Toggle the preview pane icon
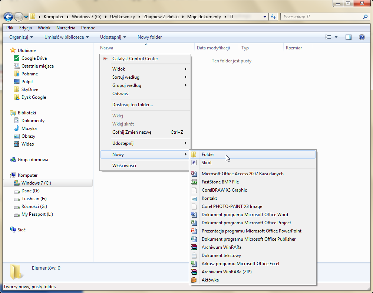Image resolution: width=373 pixels, height=293 pixels. coord(349,37)
